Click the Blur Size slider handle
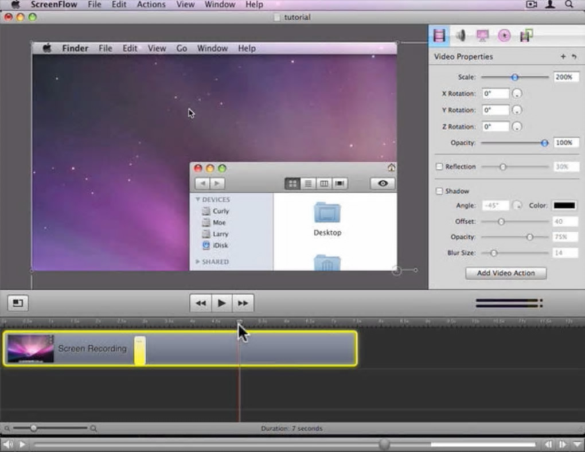 (494, 253)
